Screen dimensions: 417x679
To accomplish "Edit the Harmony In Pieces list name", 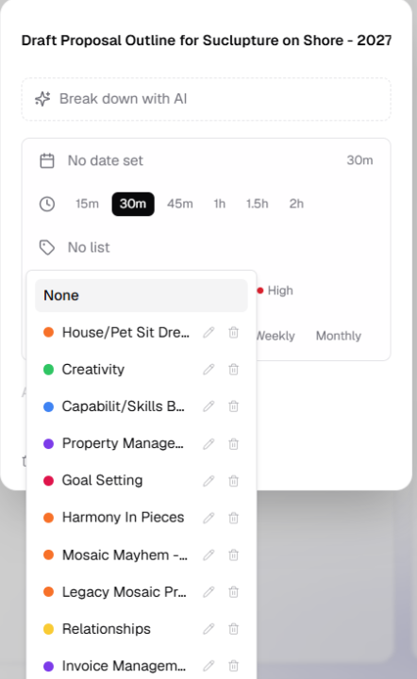I will coord(208,518).
